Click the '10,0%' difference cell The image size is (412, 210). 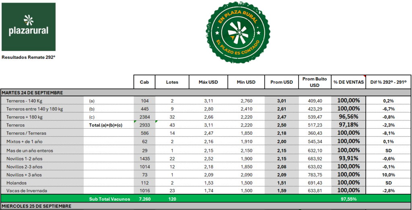[x=389, y=175]
